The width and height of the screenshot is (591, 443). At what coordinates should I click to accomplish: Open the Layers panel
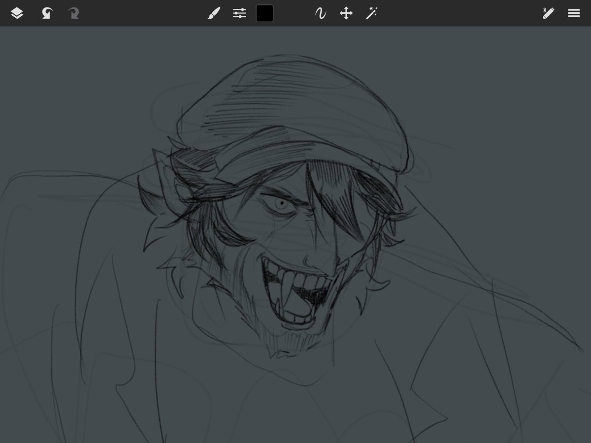click(17, 13)
